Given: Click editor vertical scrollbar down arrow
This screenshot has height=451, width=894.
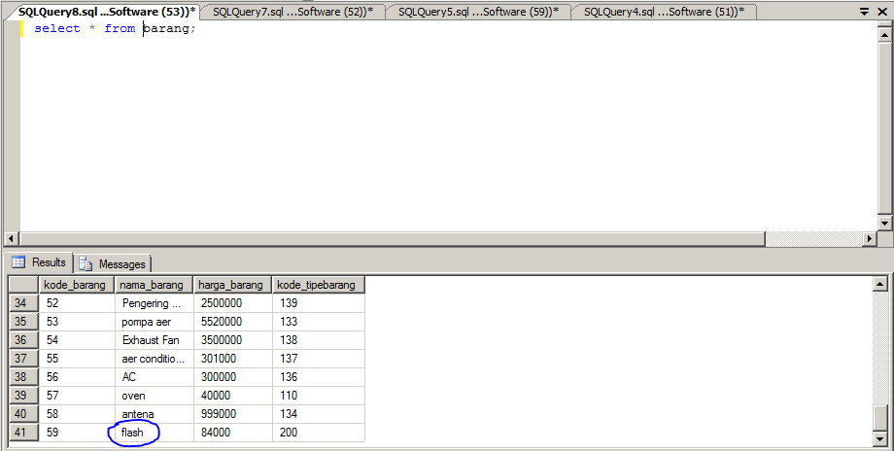Looking at the screenshot, I should coord(884,224).
